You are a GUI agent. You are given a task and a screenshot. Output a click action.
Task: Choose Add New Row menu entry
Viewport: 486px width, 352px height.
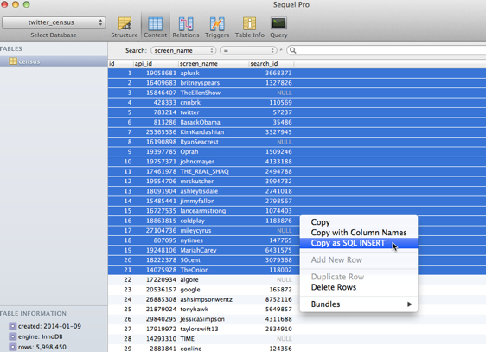[x=336, y=259]
